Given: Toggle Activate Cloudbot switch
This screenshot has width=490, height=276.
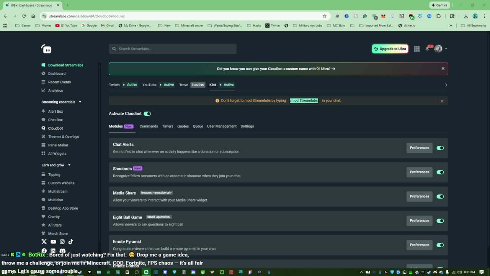Looking at the screenshot, I should pos(147,114).
